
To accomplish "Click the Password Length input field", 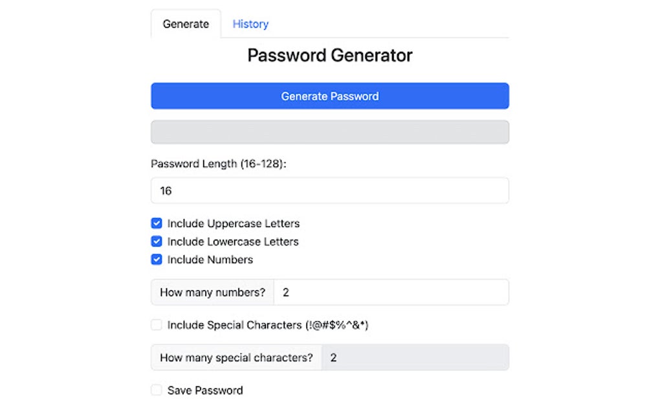I will [x=329, y=190].
